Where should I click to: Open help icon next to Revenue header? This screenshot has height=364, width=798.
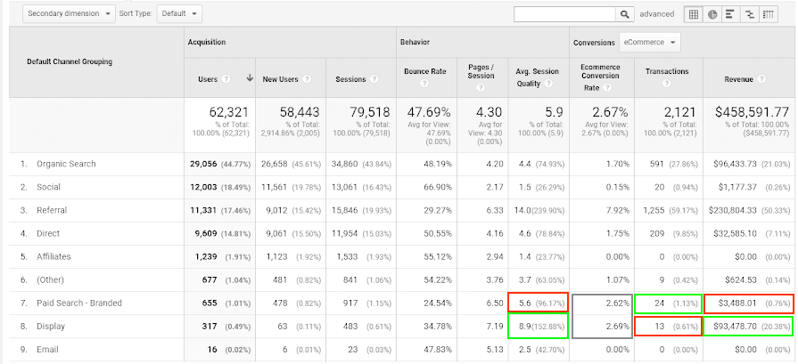coord(761,79)
